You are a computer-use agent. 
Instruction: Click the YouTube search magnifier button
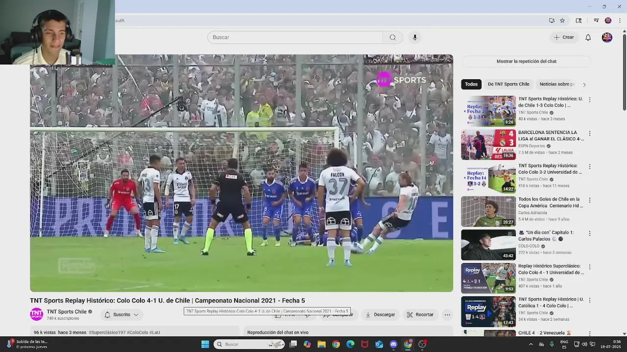tap(392, 37)
